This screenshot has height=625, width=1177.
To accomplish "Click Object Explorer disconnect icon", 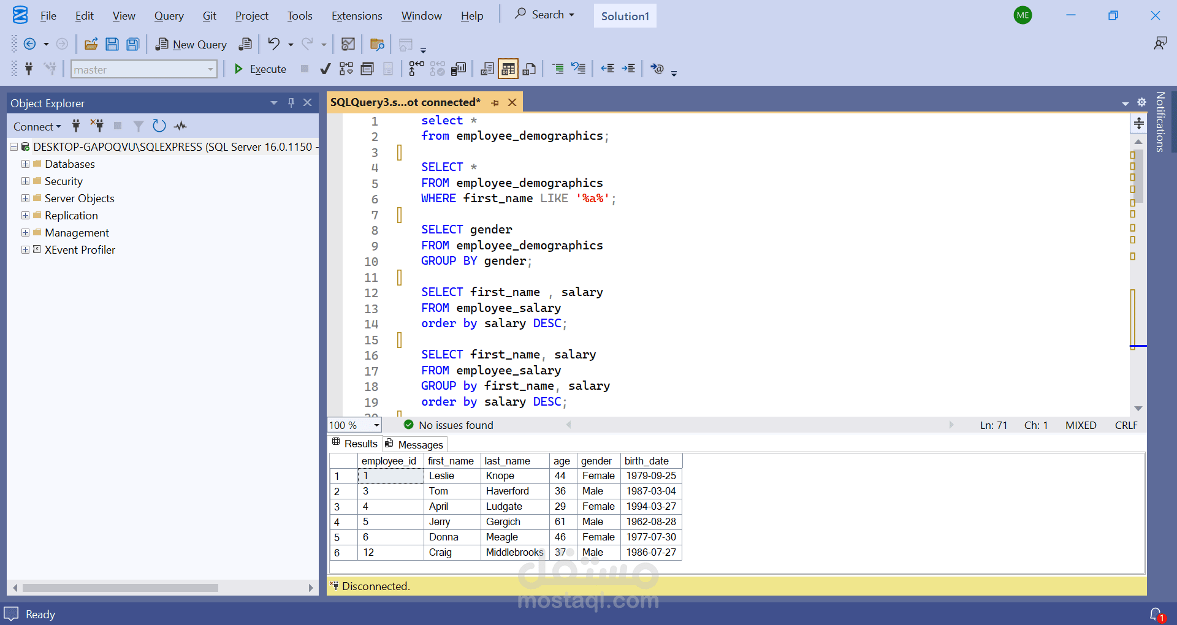I will click(x=97, y=126).
